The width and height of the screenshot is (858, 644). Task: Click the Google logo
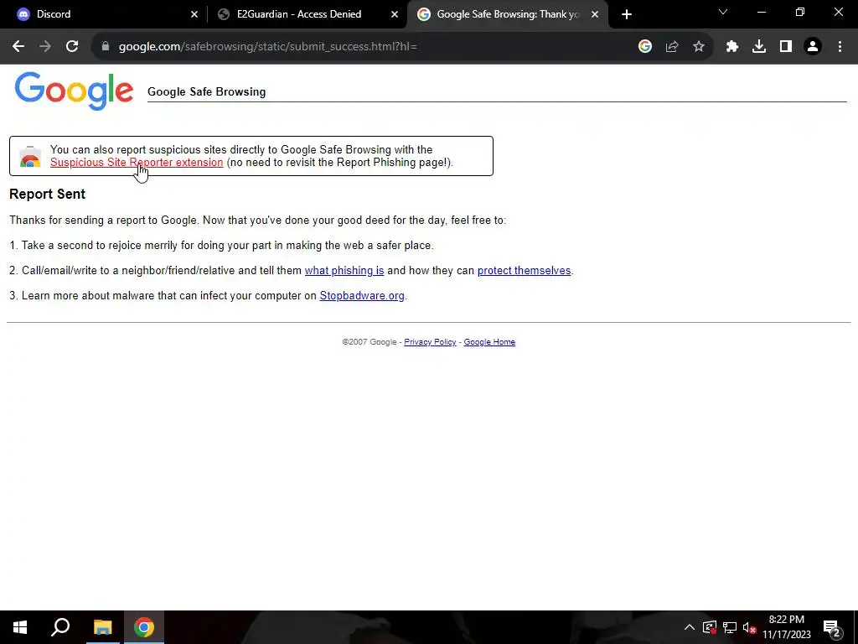click(74, 91)
